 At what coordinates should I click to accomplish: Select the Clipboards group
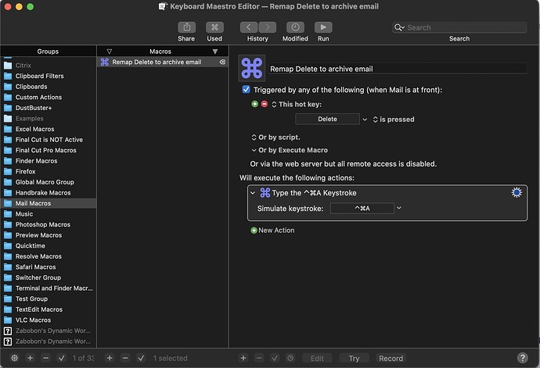[49, 87]
